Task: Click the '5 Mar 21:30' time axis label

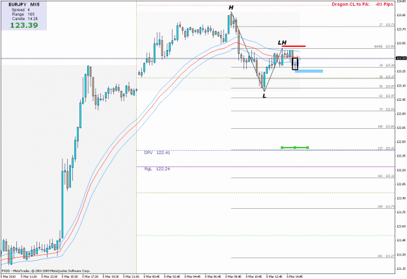Action: tap(131, 276)
